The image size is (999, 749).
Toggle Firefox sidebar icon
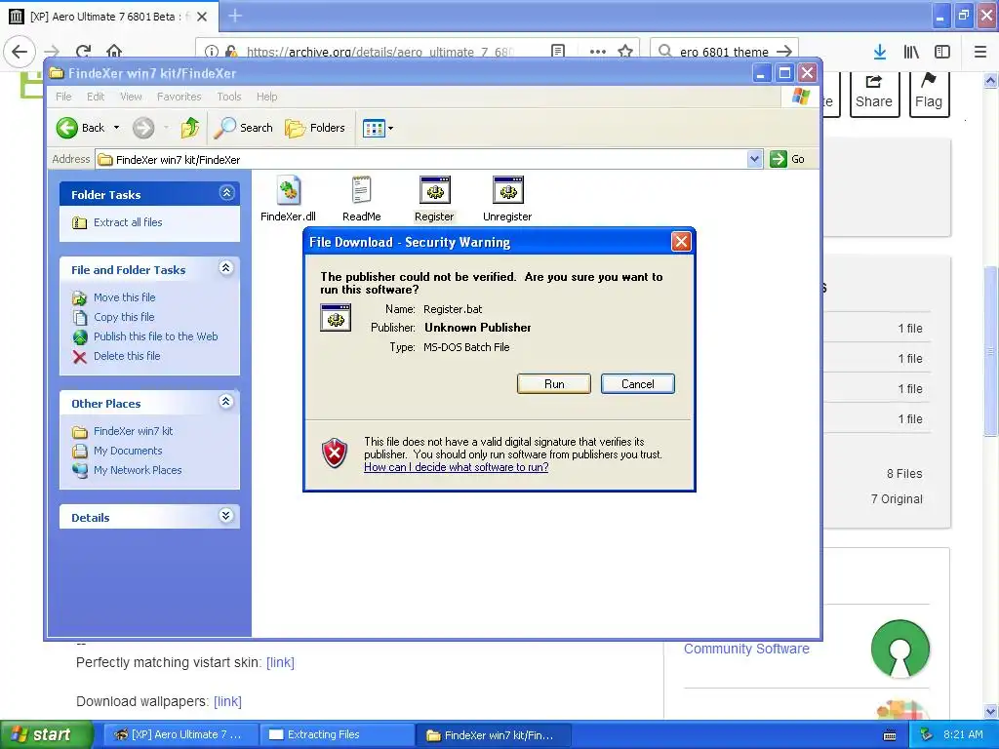click(x=942, y=52)
